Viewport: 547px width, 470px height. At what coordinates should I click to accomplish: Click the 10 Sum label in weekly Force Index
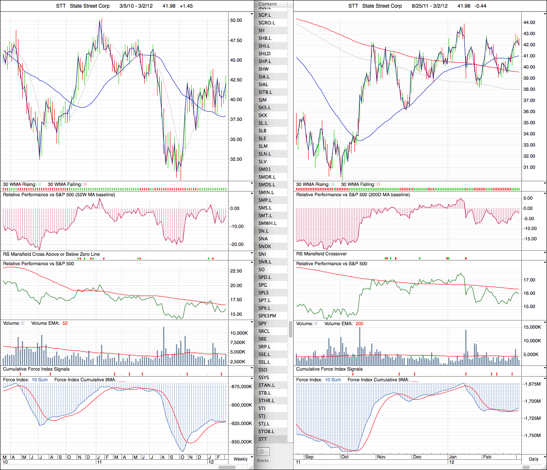[39, 380]
